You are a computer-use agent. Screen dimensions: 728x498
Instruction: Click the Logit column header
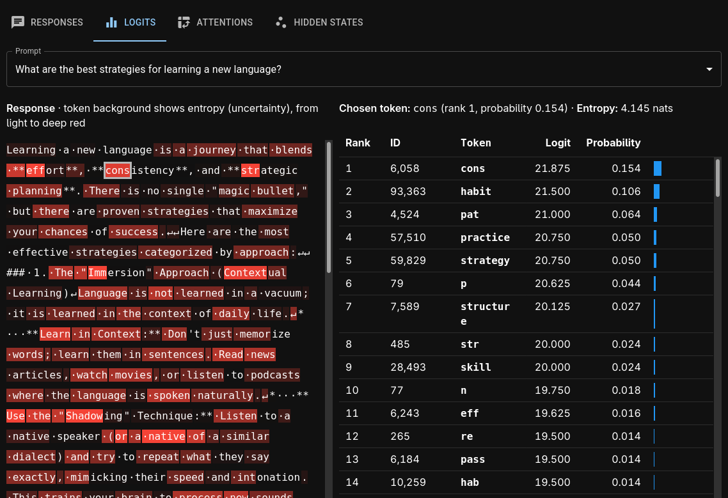click(558, 143)
